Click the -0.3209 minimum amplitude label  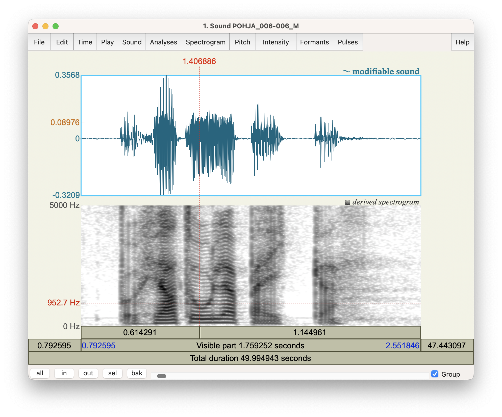point(66,195)
